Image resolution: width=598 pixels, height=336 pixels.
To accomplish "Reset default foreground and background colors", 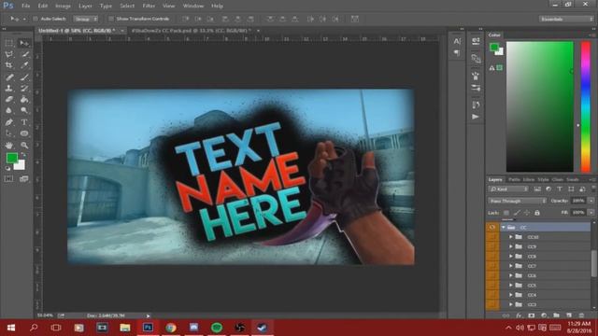I will pyautogui.click(x=7, y=168).
